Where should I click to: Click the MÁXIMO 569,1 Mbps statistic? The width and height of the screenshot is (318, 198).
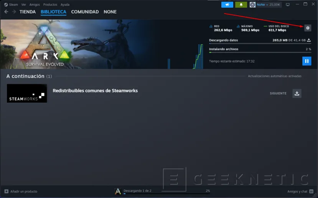(248, 28)
